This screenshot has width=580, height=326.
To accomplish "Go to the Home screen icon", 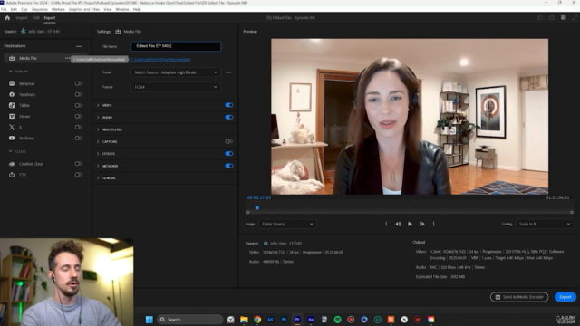I will (7, 18).
